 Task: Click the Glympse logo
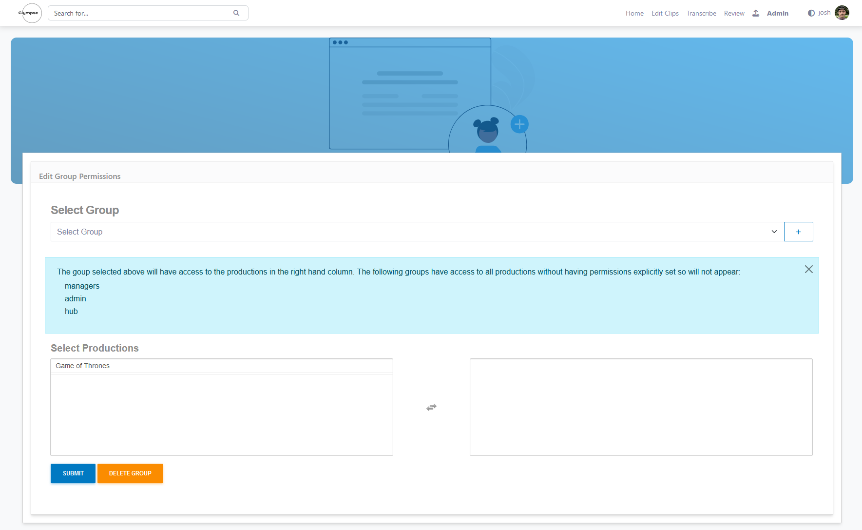click(x=30, y=13)
